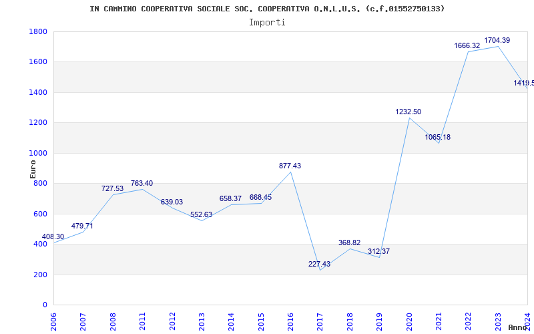The height and width of the screenshot is (334, 534).
Task: Click the 1400 y-axis tick value
Action: [38, 92]
